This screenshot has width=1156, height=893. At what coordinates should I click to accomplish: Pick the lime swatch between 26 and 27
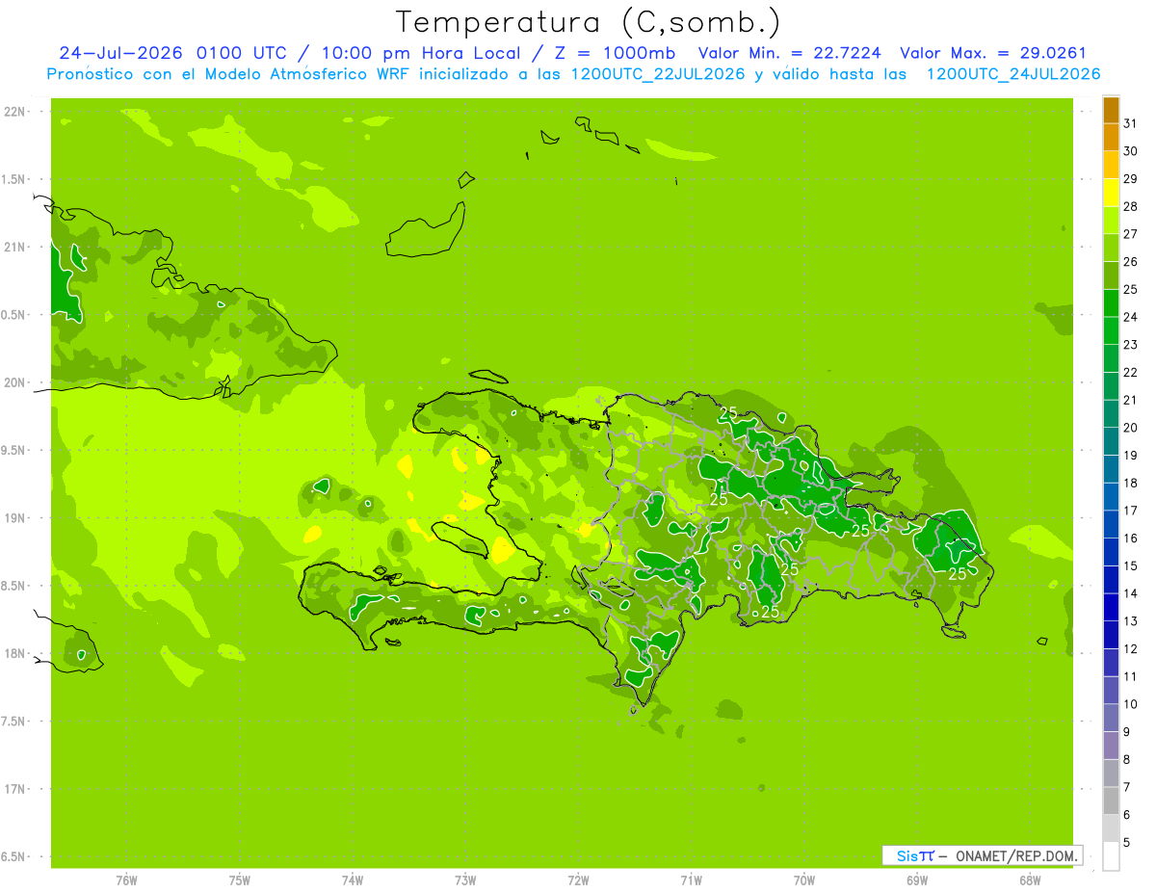tap(1111, 249)
